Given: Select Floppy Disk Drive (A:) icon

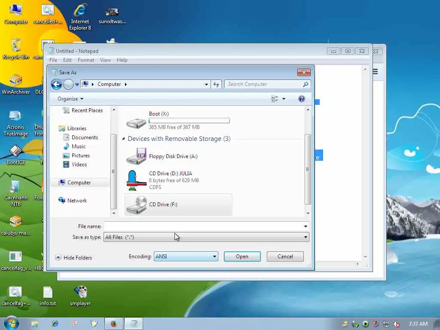Looking at the screenshot, I should [x=136, y=156].
